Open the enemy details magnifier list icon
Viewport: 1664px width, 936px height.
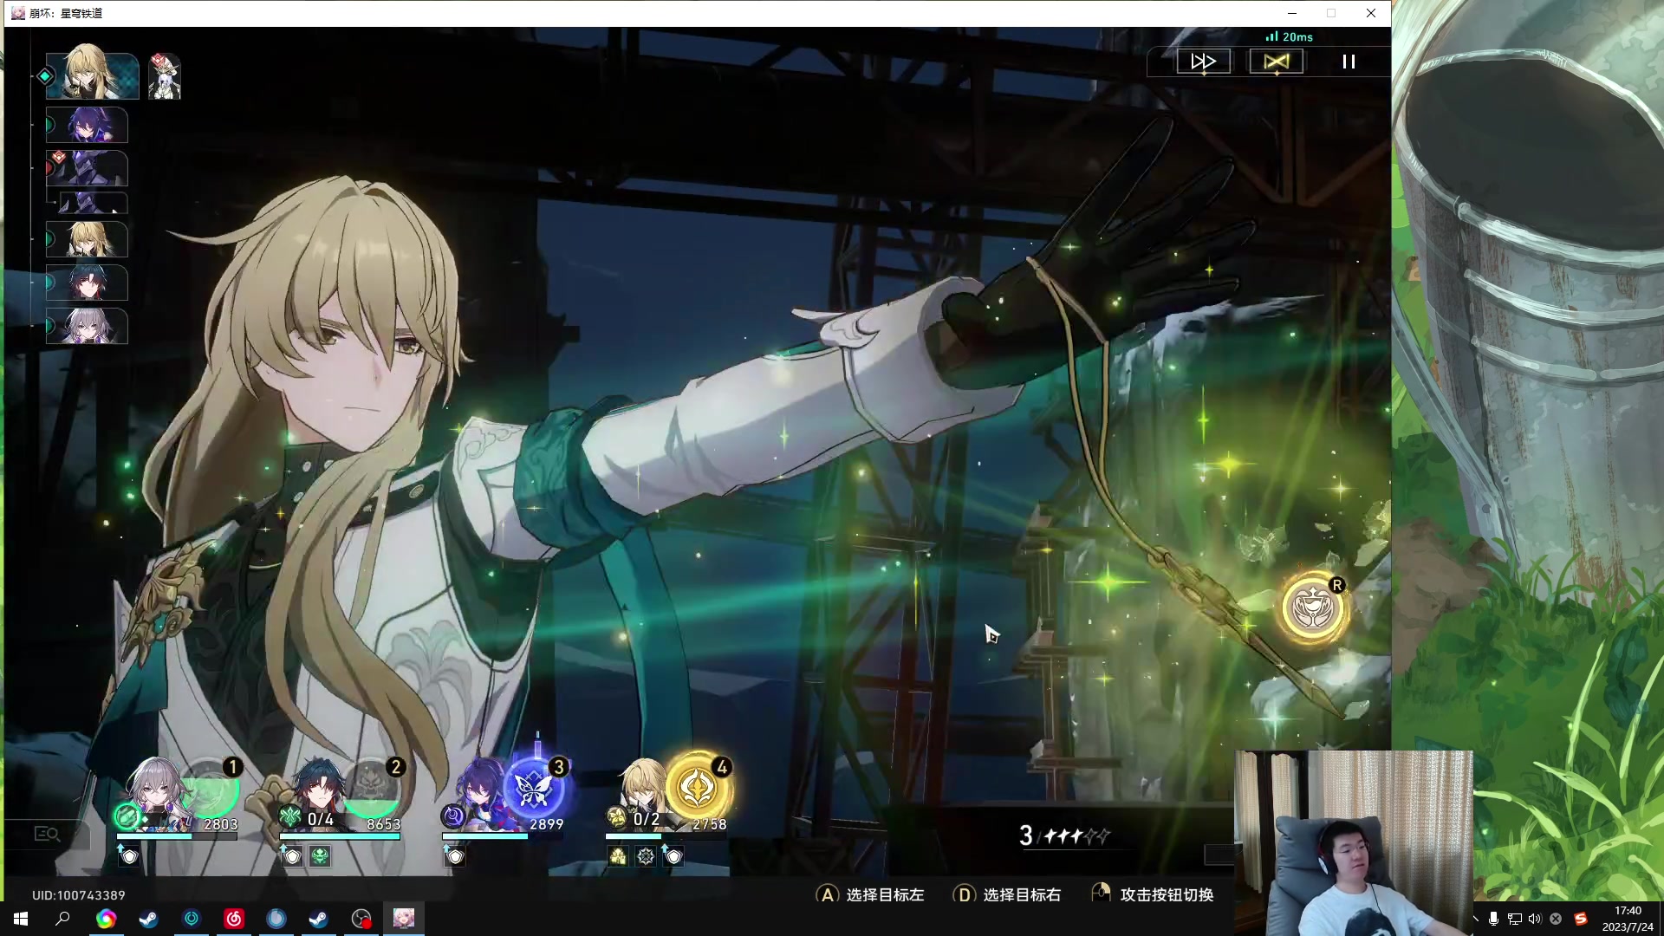47,834
